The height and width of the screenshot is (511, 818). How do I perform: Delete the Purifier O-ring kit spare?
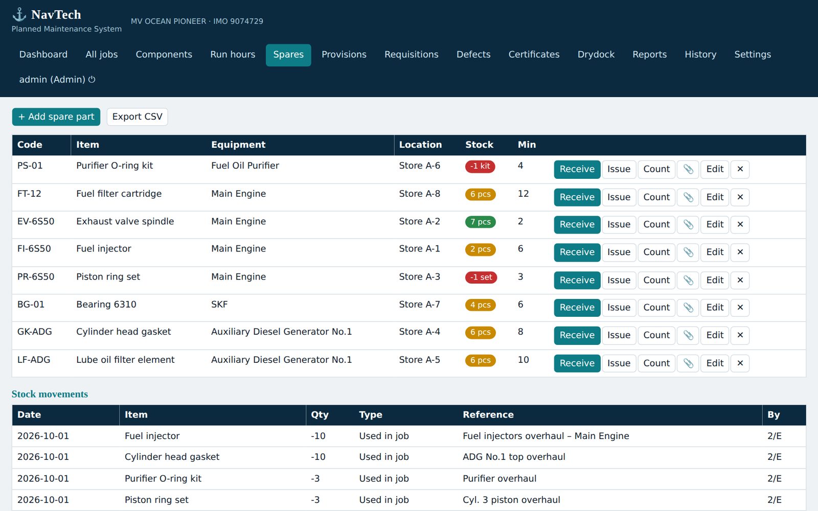(740, 169)
